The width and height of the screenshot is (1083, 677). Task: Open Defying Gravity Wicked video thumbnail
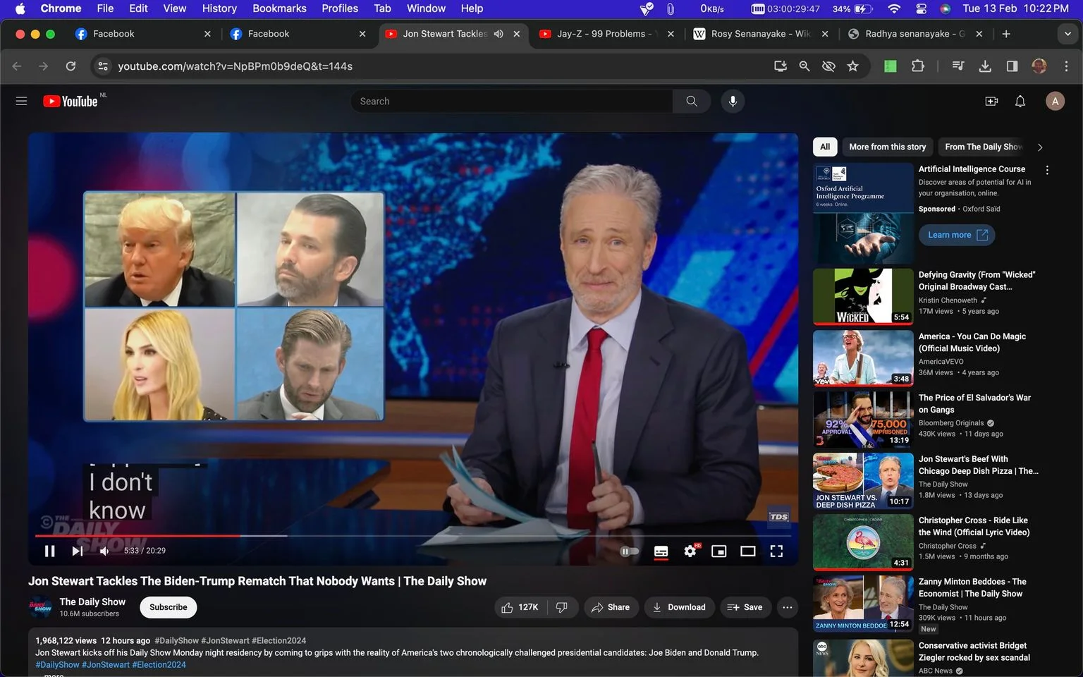863,296
